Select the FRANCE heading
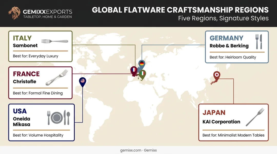 [x=26, y=74]
